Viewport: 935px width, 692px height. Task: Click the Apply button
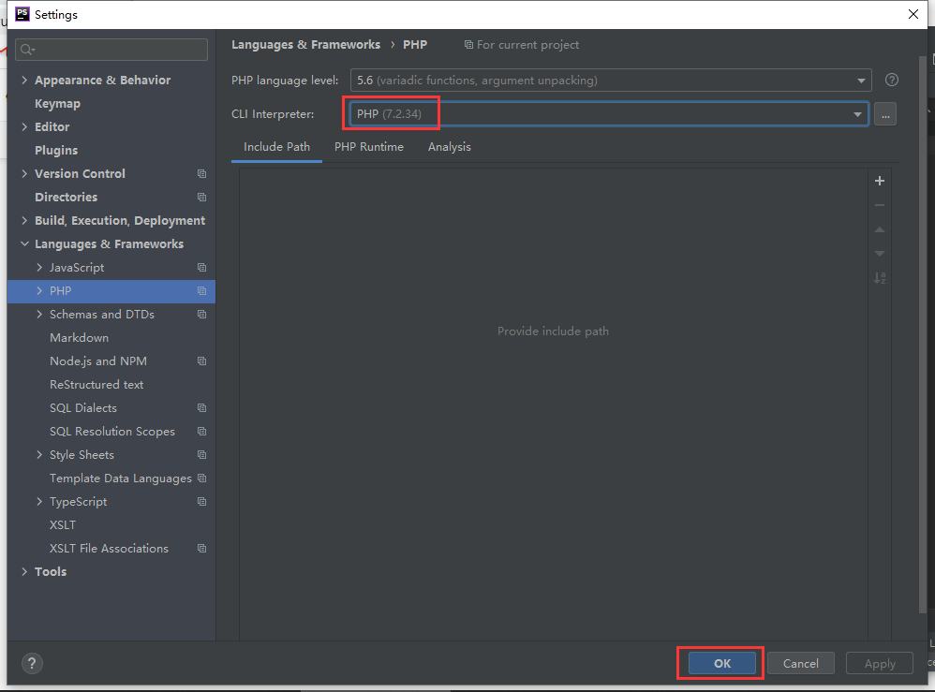[880, 663]
